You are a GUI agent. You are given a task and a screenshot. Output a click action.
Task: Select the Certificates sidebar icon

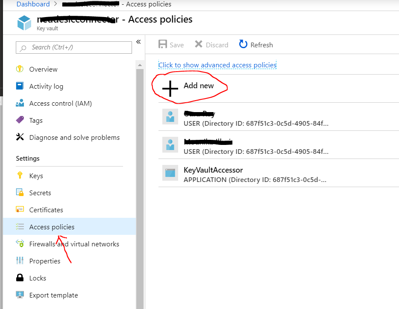(20, 210)
